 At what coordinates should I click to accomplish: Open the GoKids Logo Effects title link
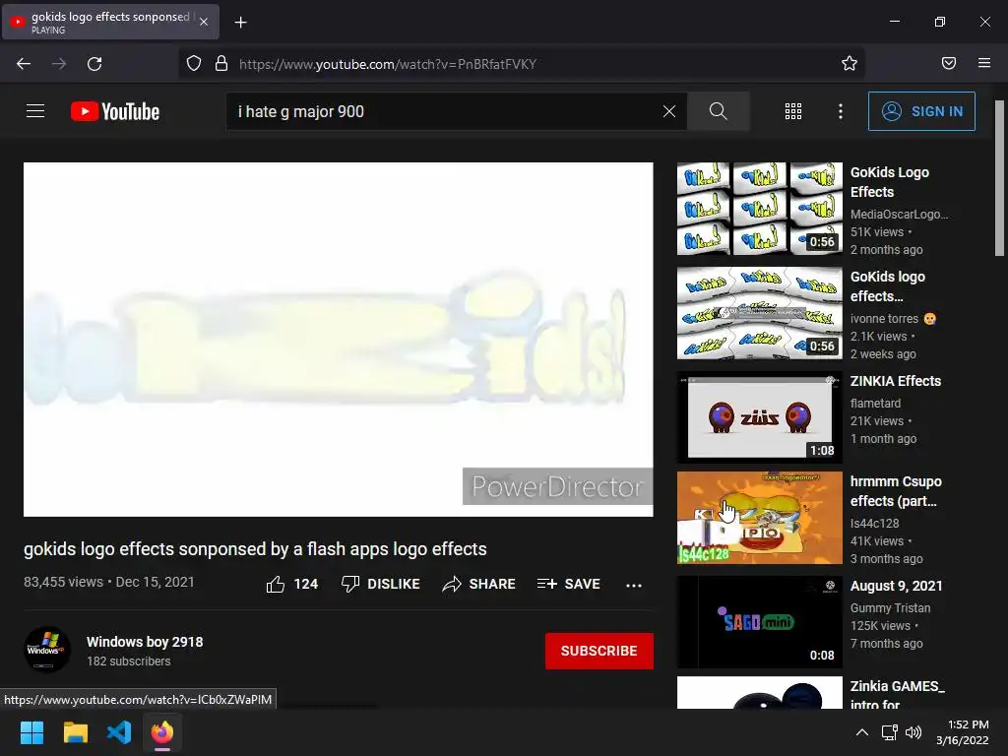tap(890, 182)
